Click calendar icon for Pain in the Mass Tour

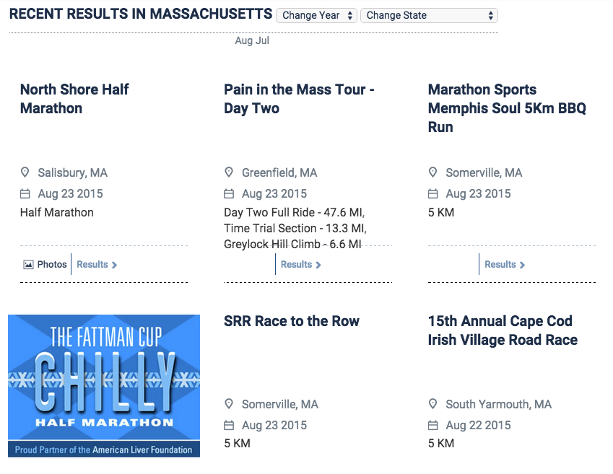[229, 194]
